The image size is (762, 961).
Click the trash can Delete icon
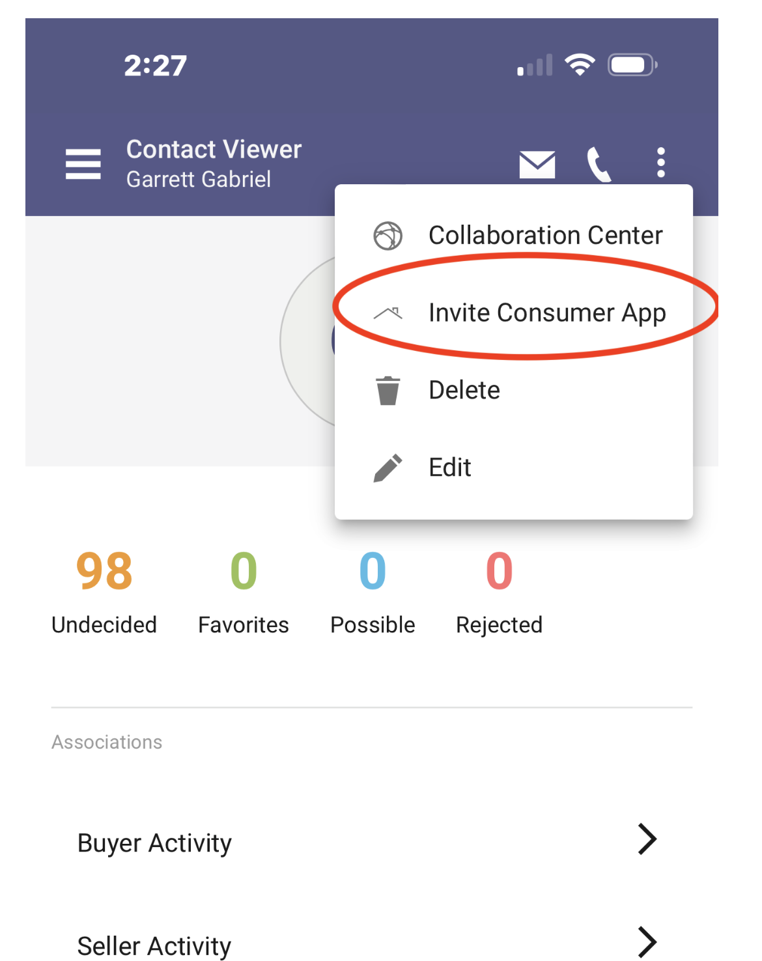pos(388,391)
